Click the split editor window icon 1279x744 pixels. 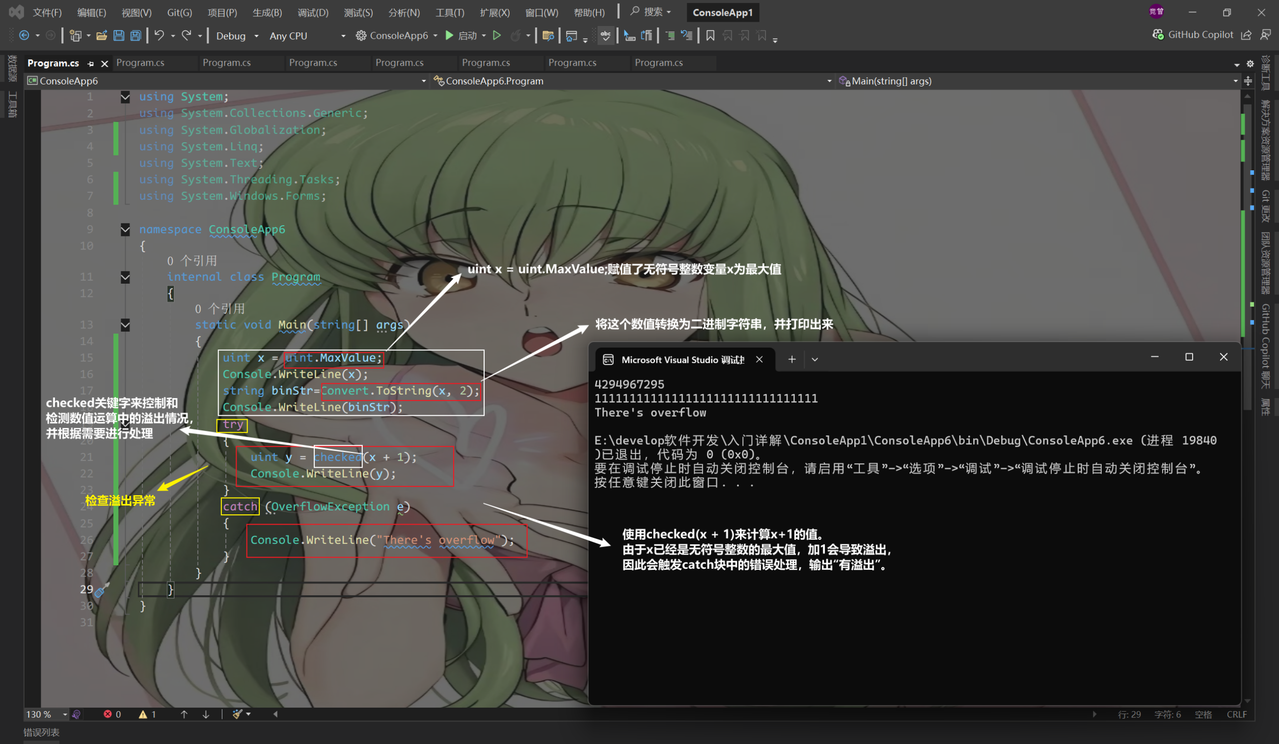[x=1248, y=81]
